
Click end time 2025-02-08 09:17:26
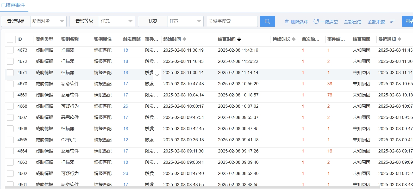(238, 151)
